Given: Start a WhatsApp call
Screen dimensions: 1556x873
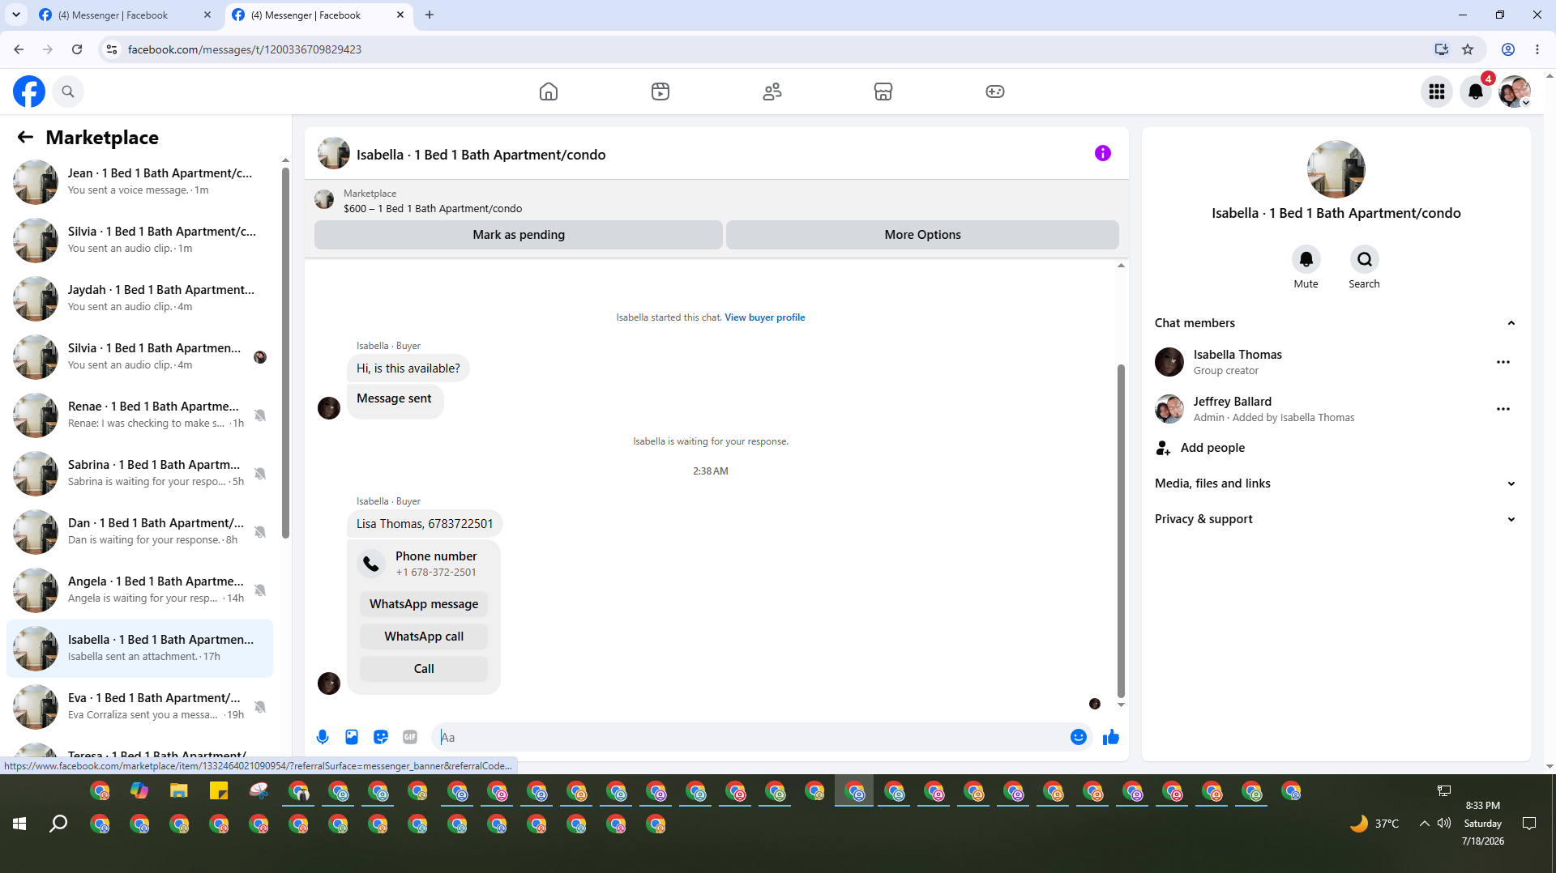Looking at the screenshot, I should click(x=424, y=637).
